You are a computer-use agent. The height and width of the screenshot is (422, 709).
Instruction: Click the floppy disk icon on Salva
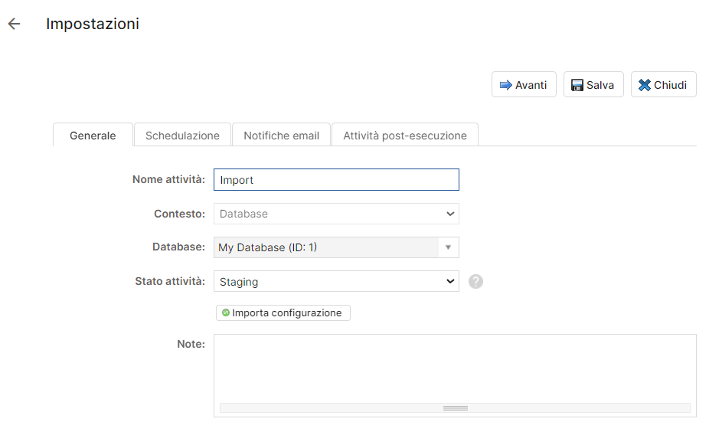click(577, 85)
